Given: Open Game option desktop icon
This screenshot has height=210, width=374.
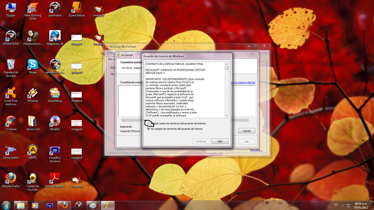Looking at the screenshot, I should click(x=11, y=152).
